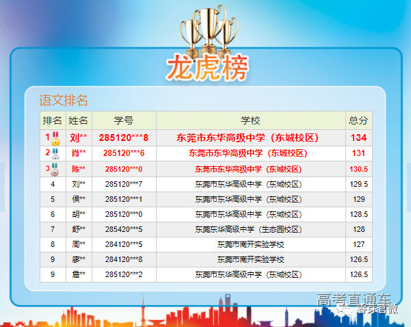Click the 姓名 column header
The image size is (411, 327).
point(79,120)
